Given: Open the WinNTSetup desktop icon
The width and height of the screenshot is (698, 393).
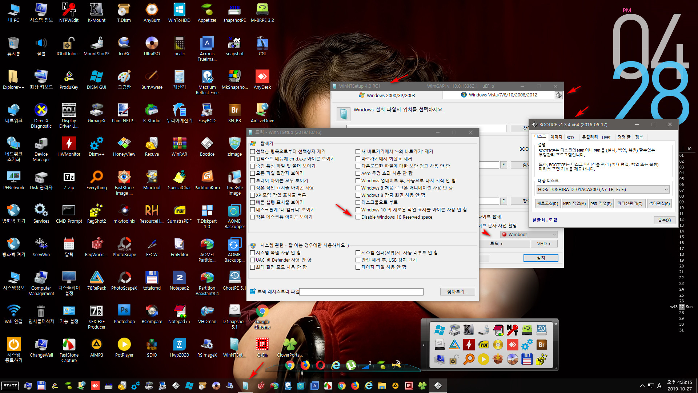Looking at the screenshot, I should click(234, 348).
